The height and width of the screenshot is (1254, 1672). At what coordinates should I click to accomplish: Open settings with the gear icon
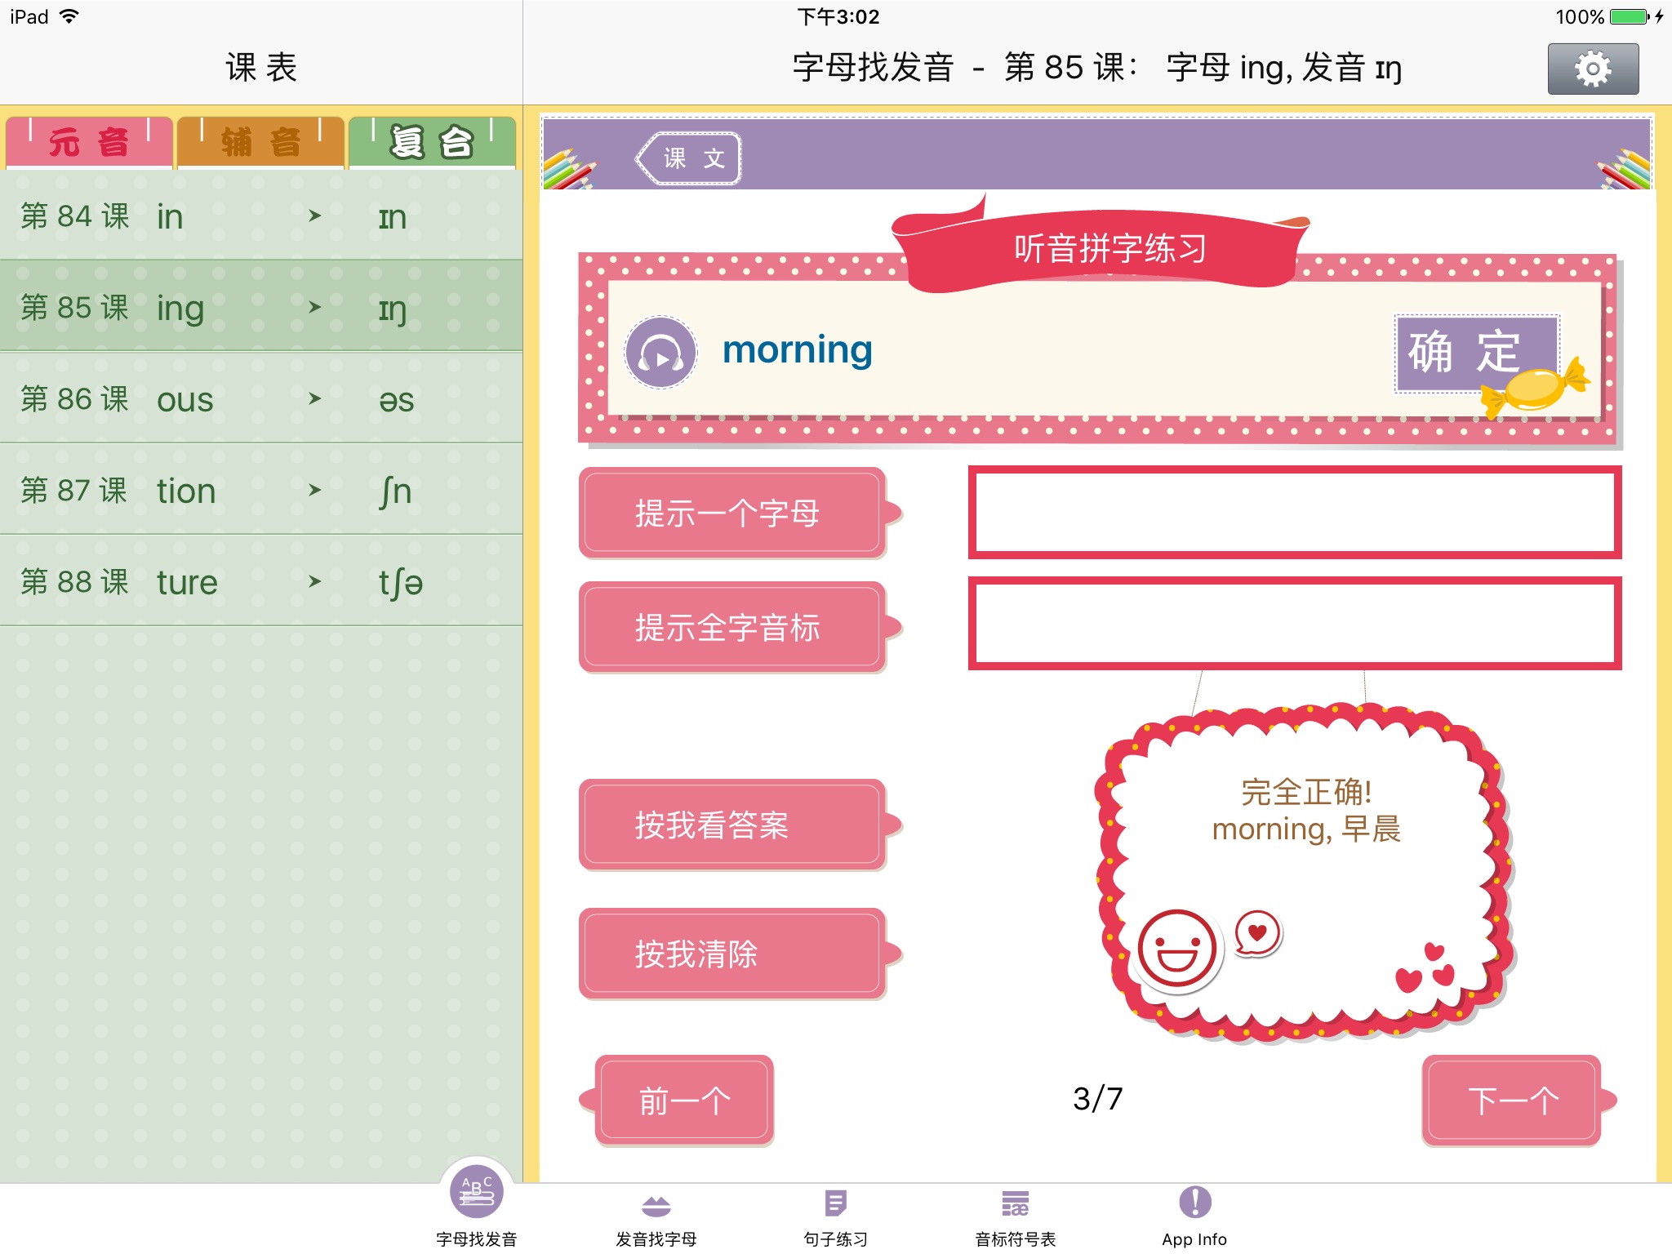click(x=1592, y=69)
